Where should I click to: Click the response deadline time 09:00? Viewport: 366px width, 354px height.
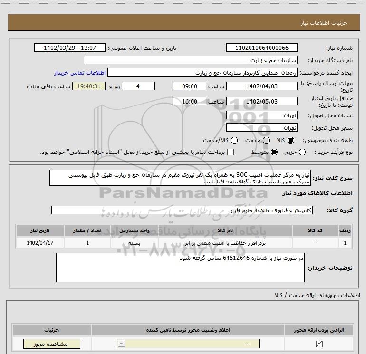[190, 86]
